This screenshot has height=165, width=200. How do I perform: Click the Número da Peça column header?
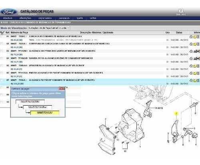click(19, 33)
